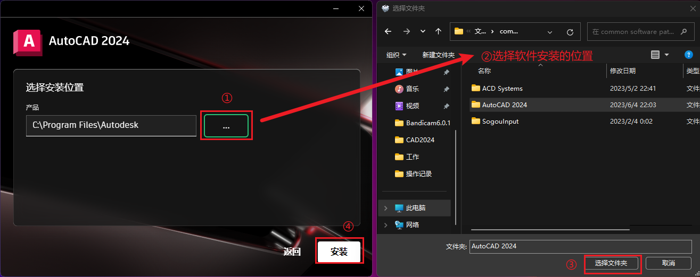Screen dimensions: 700x277
Task: Expand recent locations chevron in folder dialog
Action: click(423, 31)
